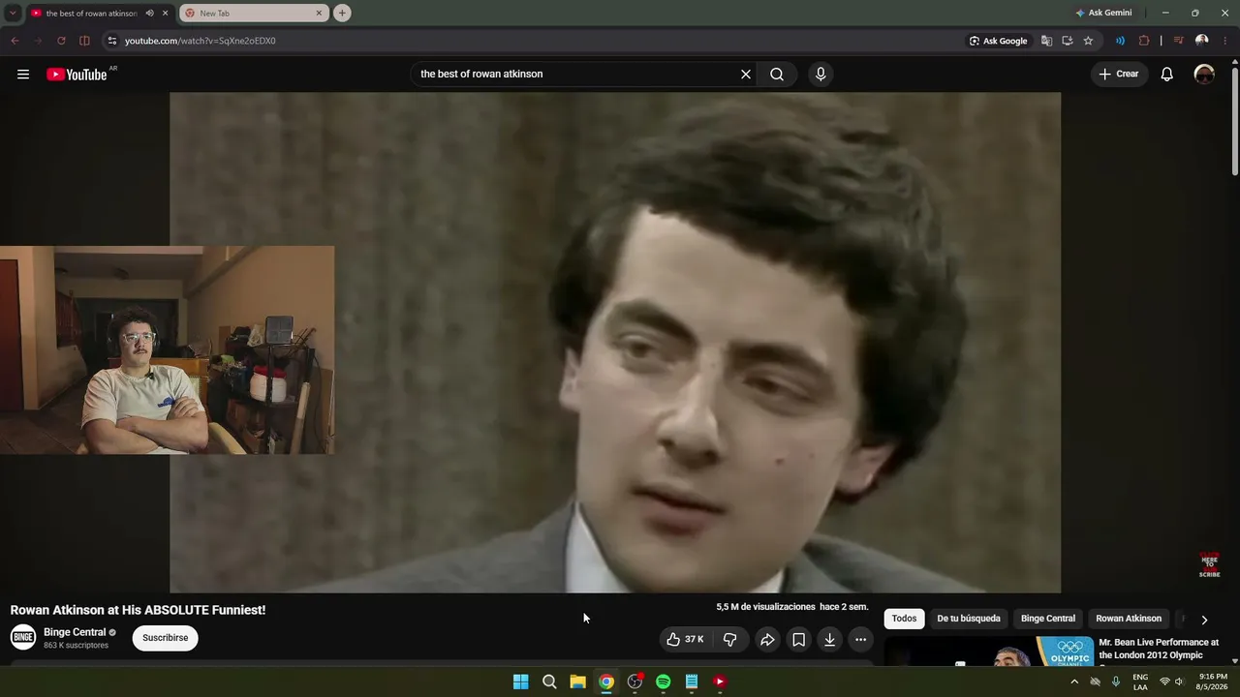Screen dimensions: 1240x697
Task: Open the Binge Central channel name link
Action: (75, 632)
